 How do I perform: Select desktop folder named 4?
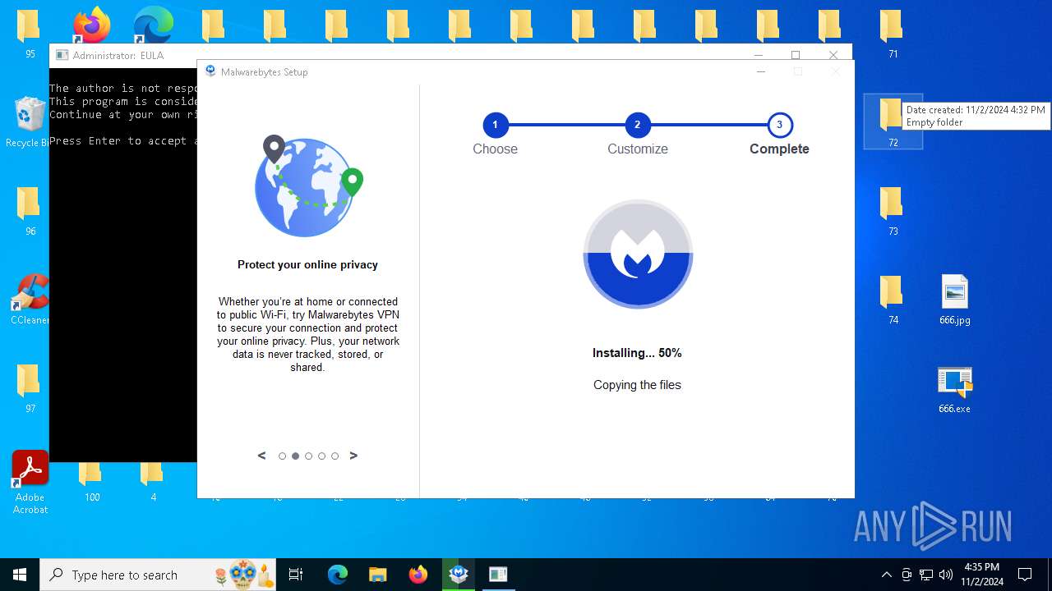click(153, 483)
